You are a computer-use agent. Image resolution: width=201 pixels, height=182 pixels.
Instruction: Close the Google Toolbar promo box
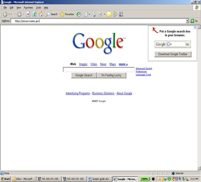[195, 27]
